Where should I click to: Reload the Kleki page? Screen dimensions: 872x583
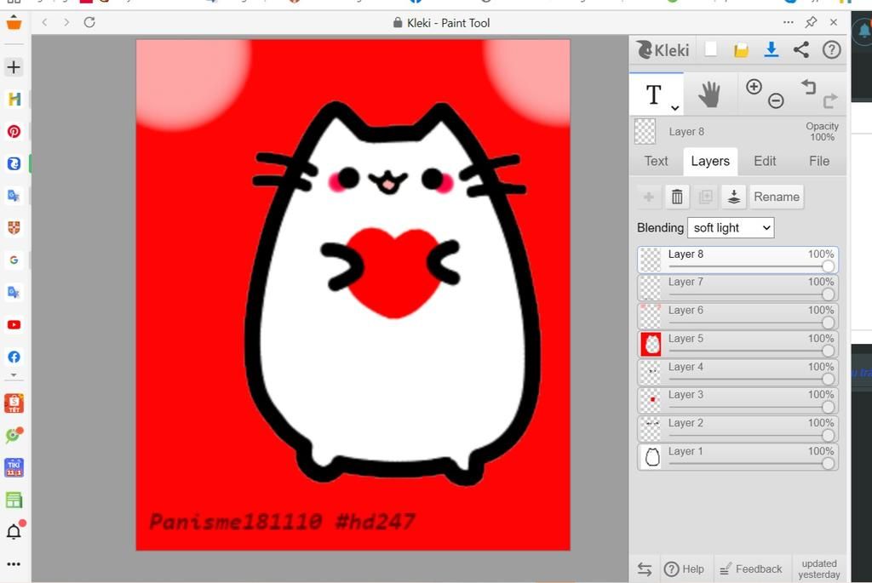point(89,22)
